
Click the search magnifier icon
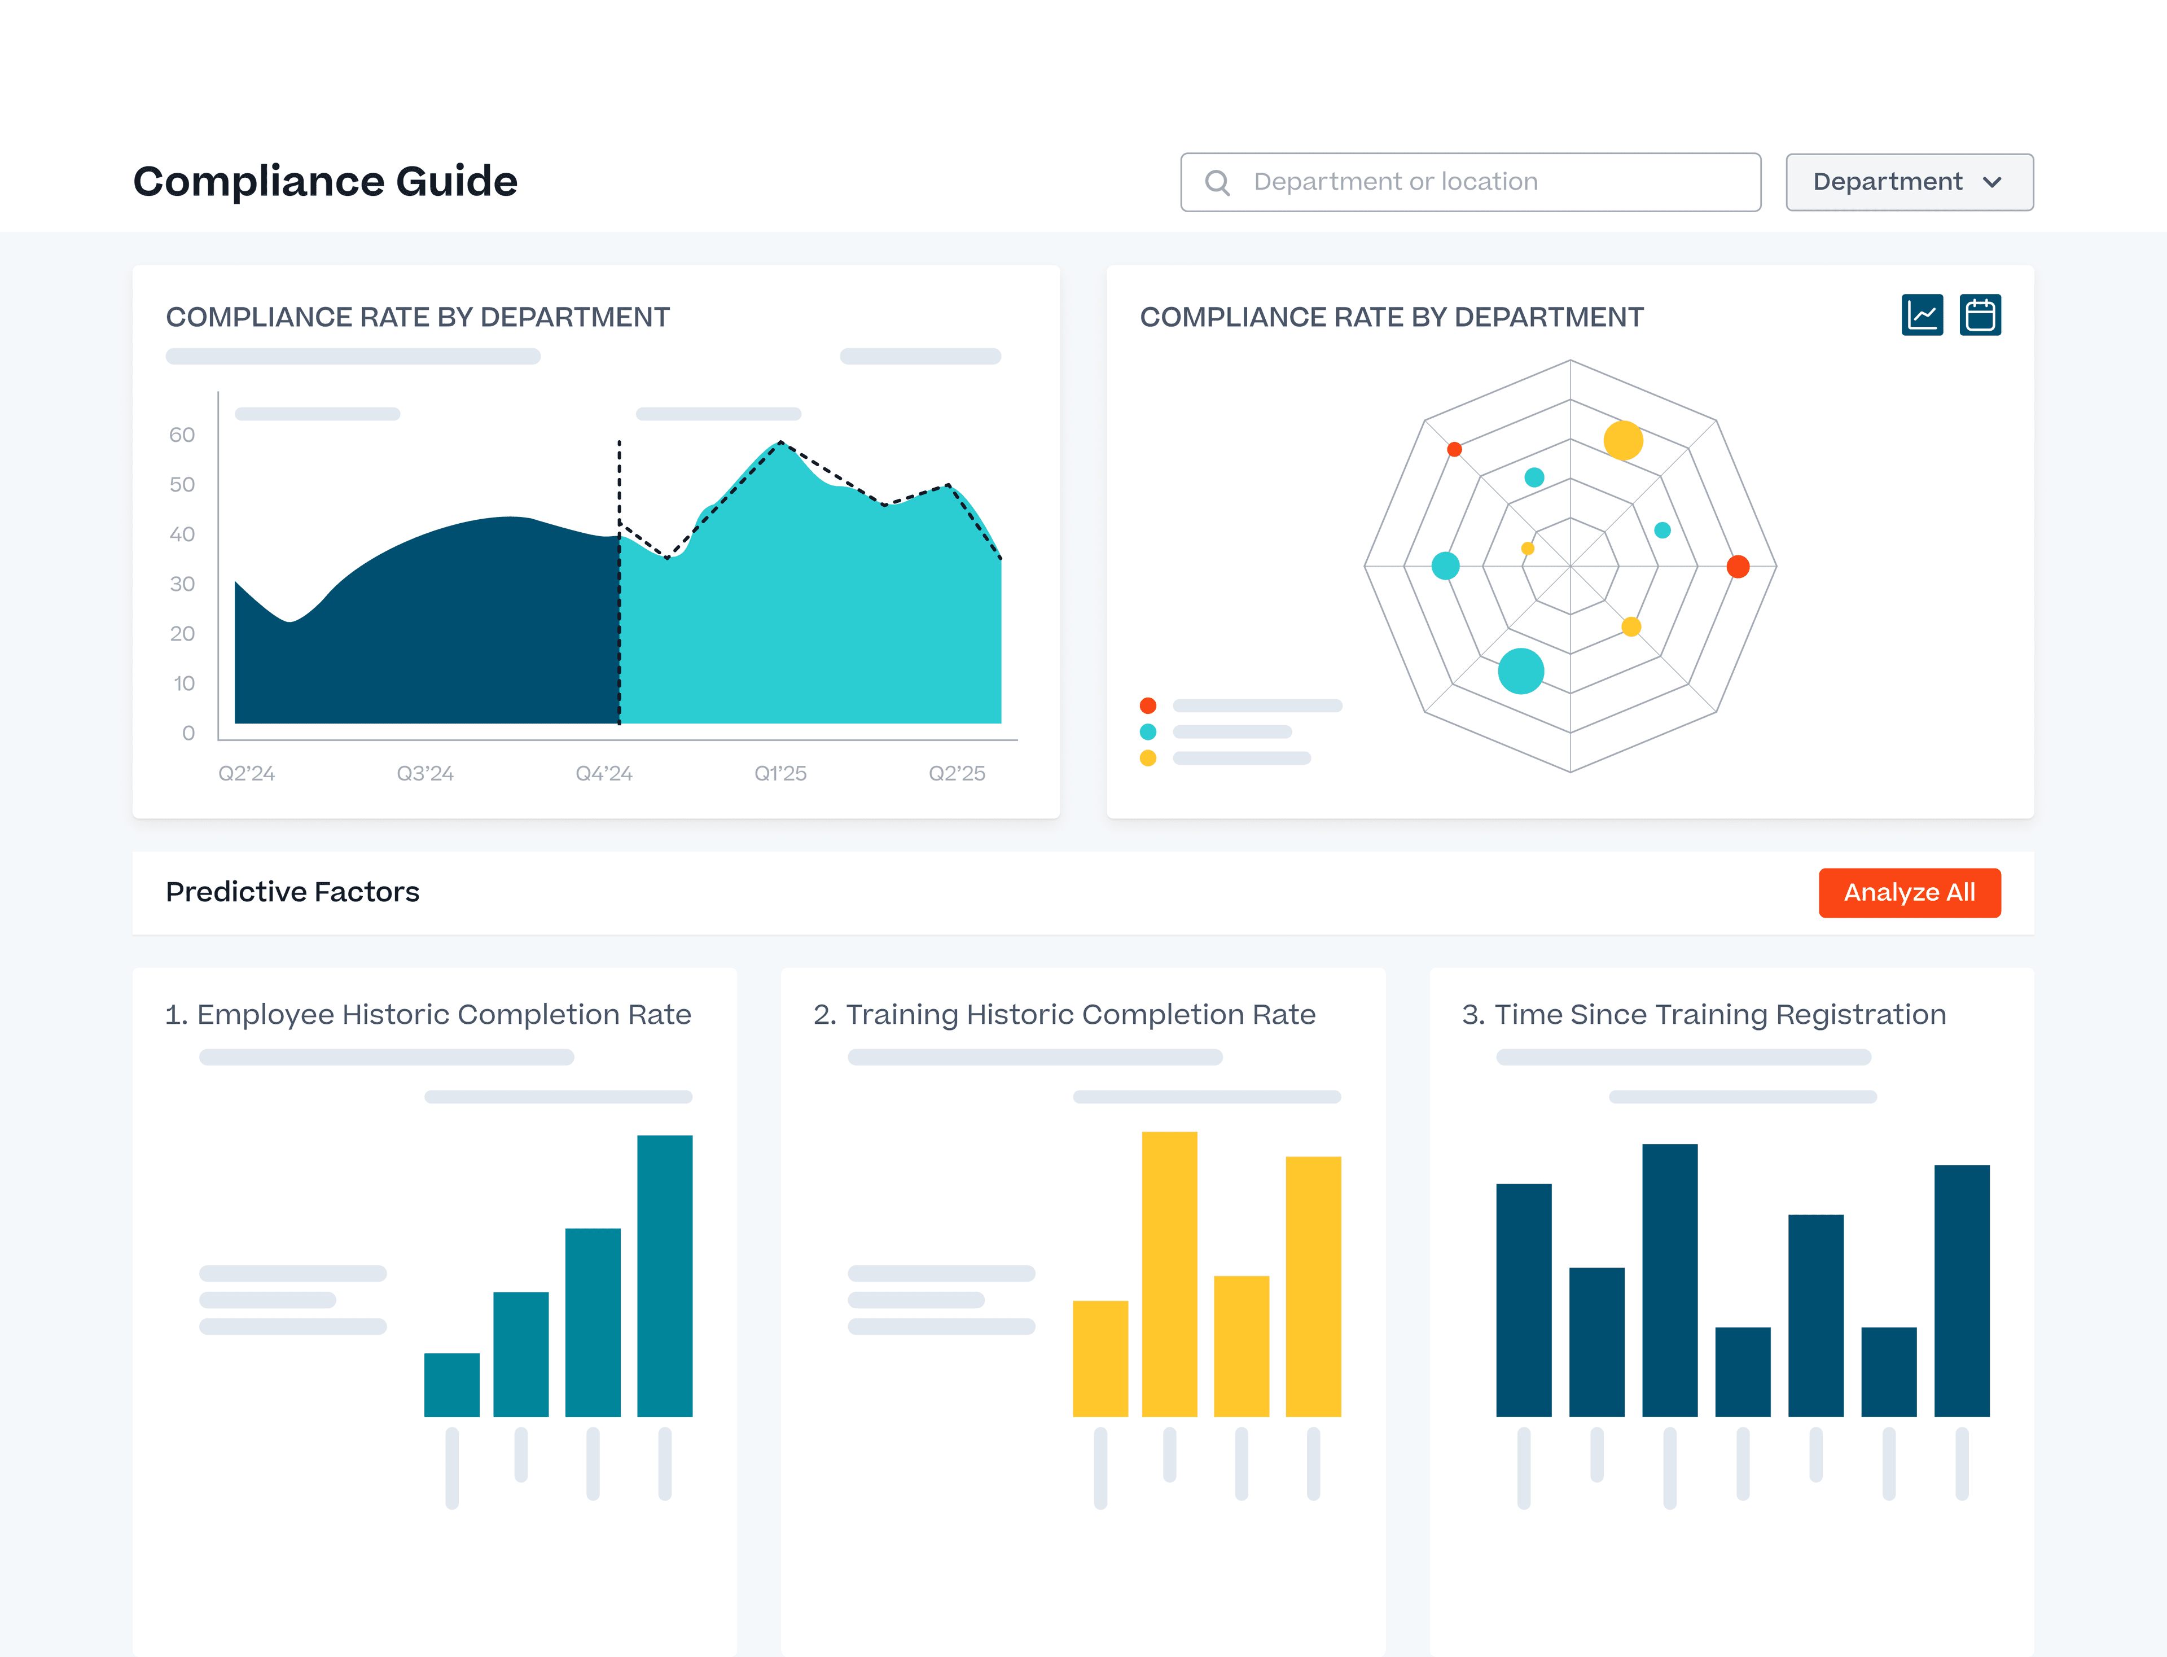1217,182
